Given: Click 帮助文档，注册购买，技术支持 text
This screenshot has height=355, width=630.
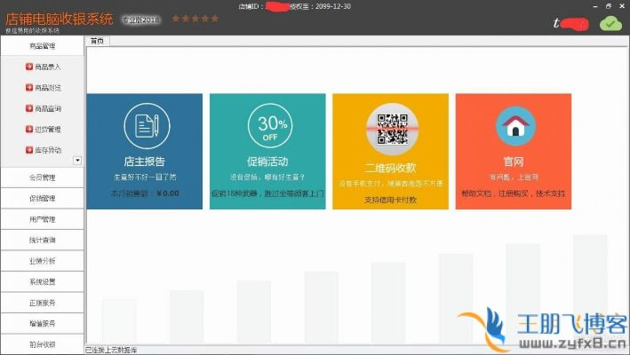Looking at the screenshot, I should coord(514,193).
